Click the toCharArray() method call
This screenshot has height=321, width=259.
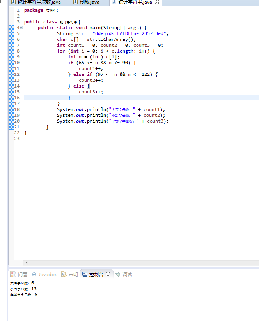point(115,39)
